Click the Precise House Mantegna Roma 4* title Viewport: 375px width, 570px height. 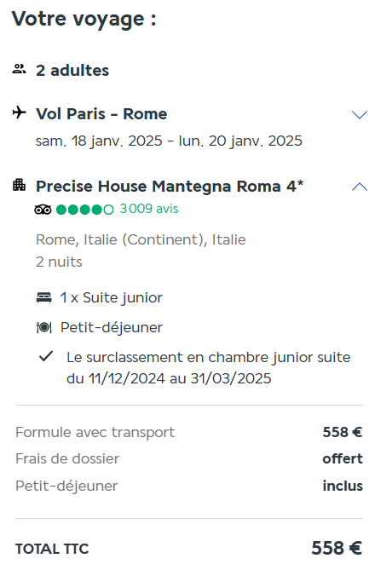(170, 186)
